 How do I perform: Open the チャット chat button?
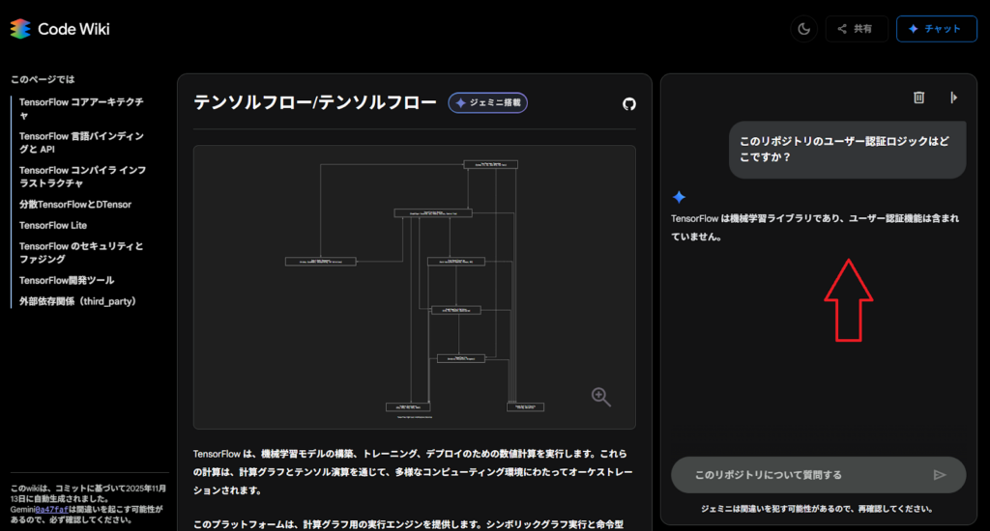click(x=936, y=29)
